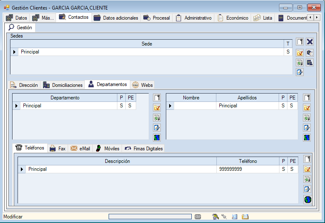Click the Teléfono column header
Screen dimensions: 325x223
[x=248, y=161]
